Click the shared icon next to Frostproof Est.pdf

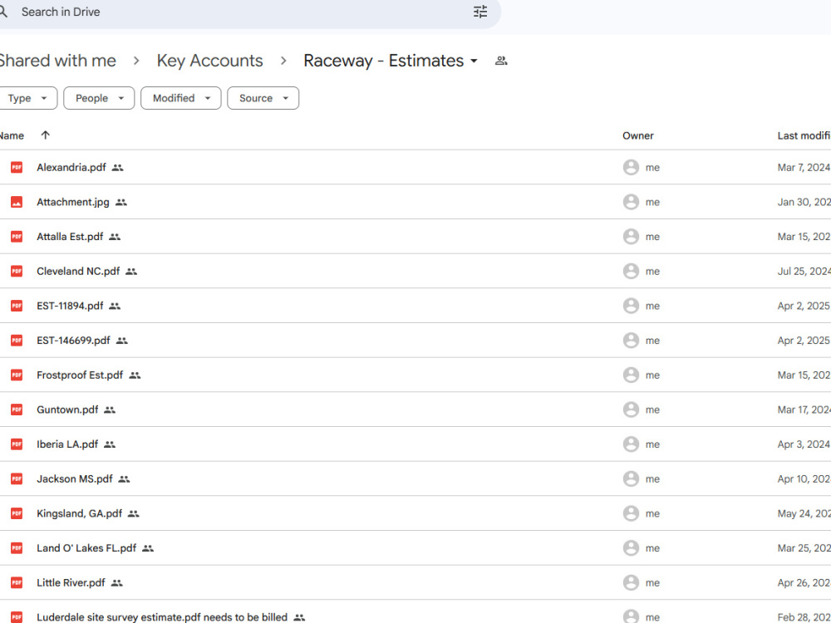135,375
